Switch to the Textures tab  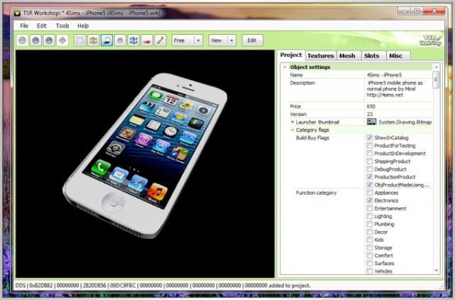point(321,55)
